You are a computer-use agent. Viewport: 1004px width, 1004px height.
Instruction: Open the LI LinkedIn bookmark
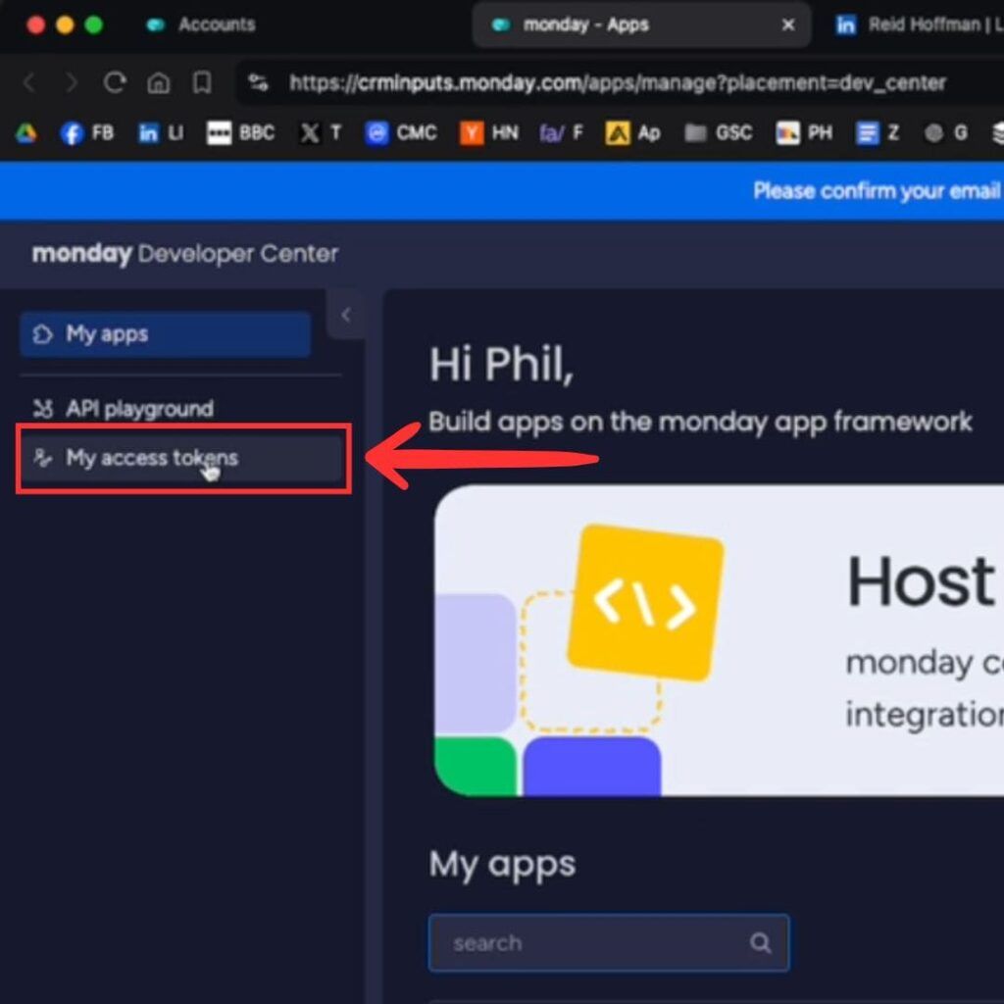[x=161, y=133]
